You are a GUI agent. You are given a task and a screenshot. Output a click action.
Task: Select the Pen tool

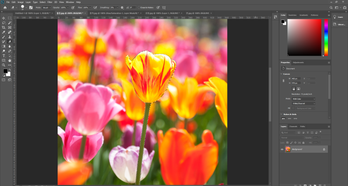coord(9,51)
